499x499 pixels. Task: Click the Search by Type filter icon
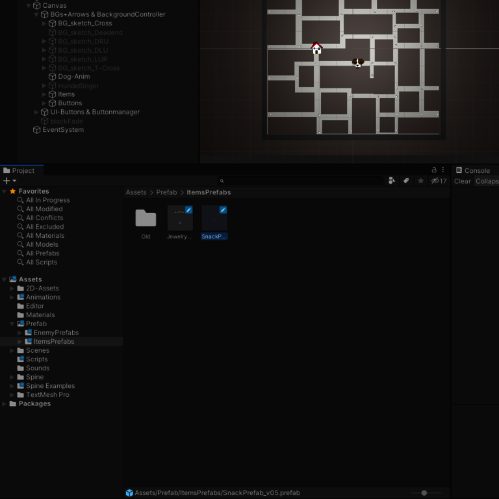(391, 181)
